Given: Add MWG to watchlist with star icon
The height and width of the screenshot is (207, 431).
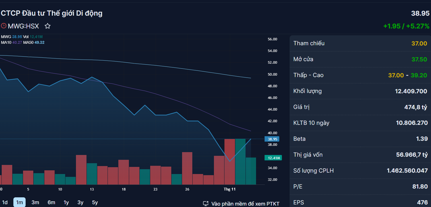Looking at the screenshot, I should point(48,26).
